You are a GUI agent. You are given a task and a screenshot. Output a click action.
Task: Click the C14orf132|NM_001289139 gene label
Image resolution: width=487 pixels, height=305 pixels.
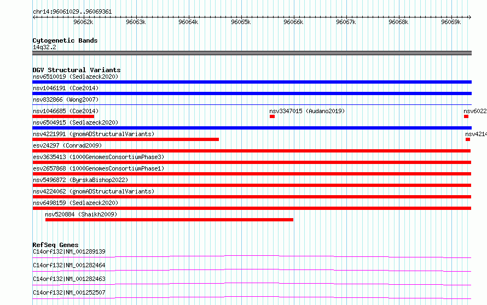(x=69, y=251)
